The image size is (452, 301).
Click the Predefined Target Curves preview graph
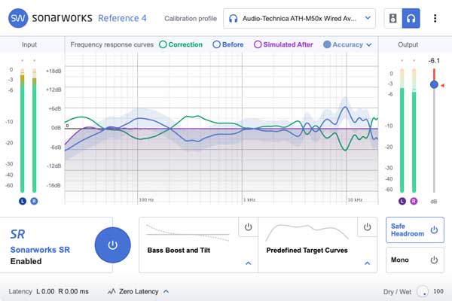pos(307,233)
